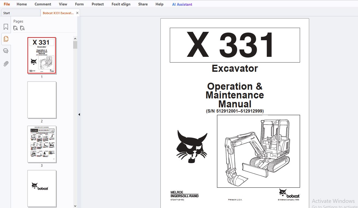Open the AI Assistant tab

pyautogui.click(x=182, y=4)
